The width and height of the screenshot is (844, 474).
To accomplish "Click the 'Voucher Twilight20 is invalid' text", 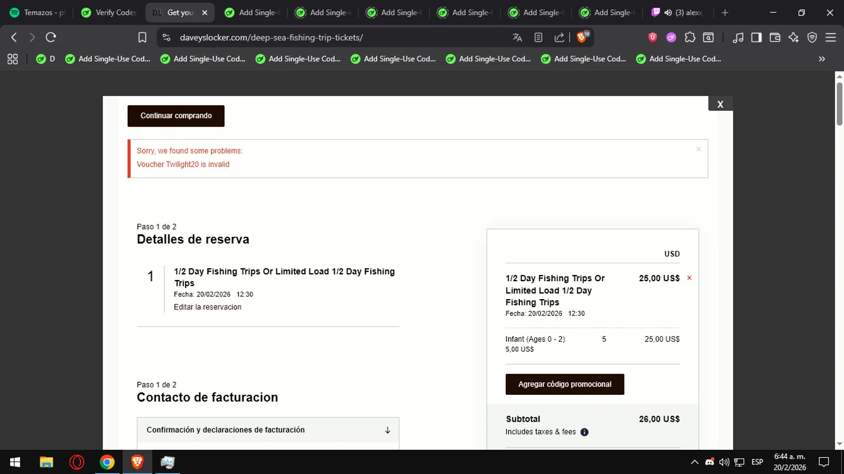I will pos(183,164).
